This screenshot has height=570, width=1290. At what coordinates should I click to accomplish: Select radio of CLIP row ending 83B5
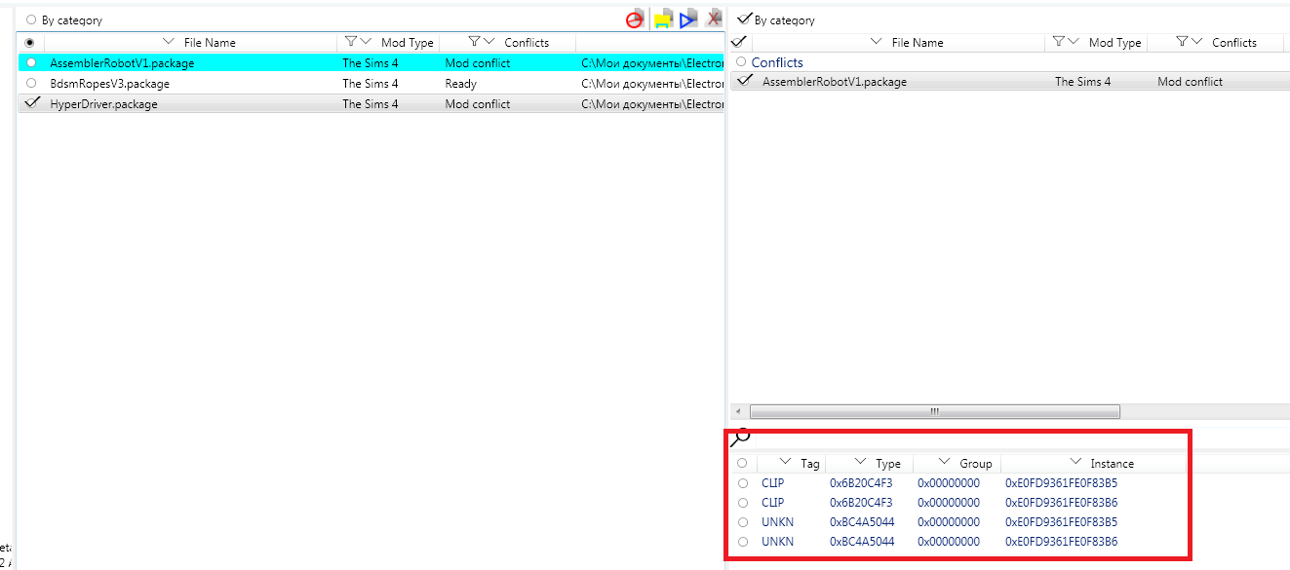743,483
